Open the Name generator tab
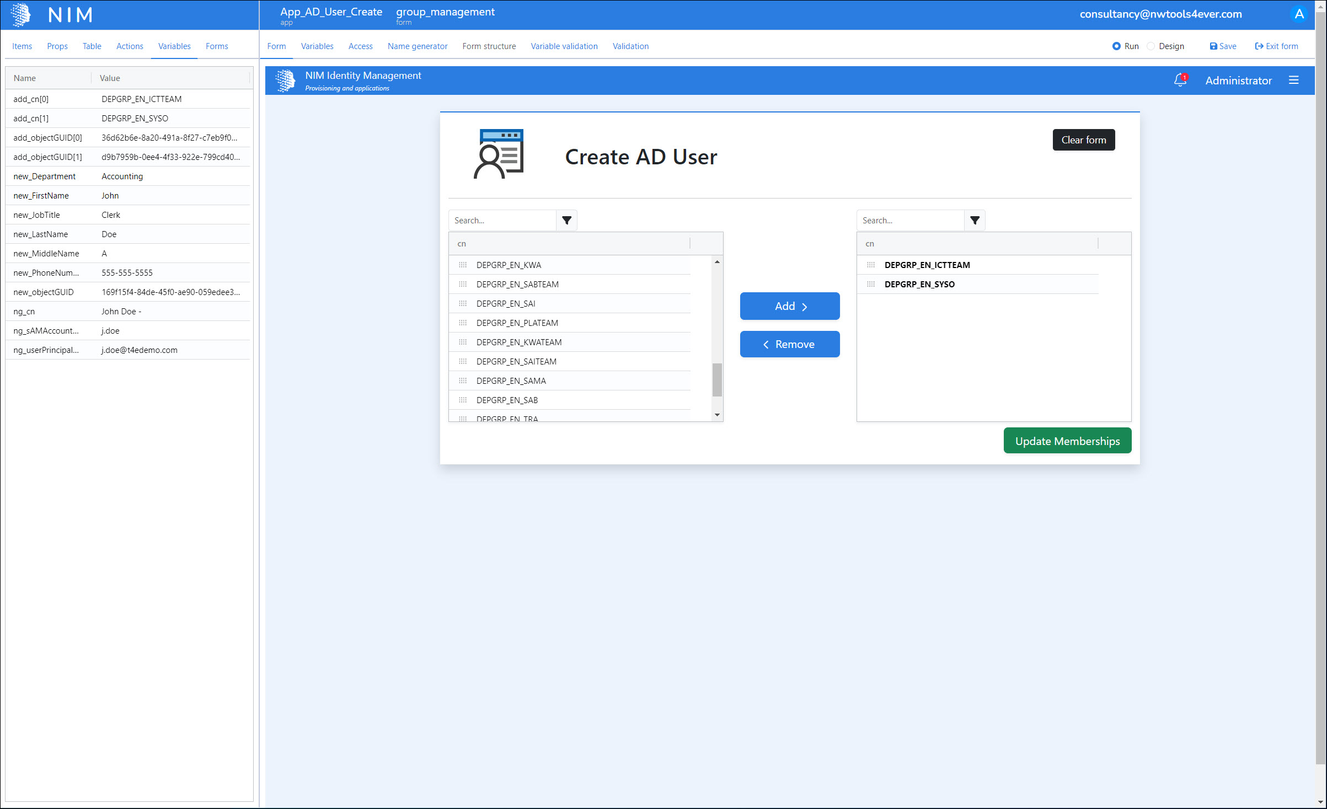The image size is (1327, 809). [417, 46]
